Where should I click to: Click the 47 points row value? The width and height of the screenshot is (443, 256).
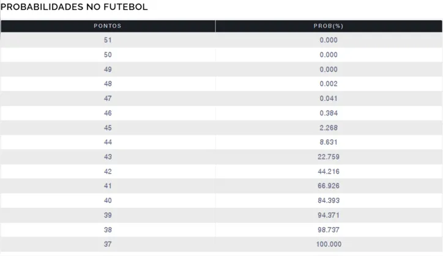click(108, 98)
